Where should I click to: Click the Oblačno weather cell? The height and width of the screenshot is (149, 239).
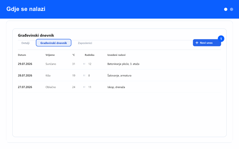(51, 87)
